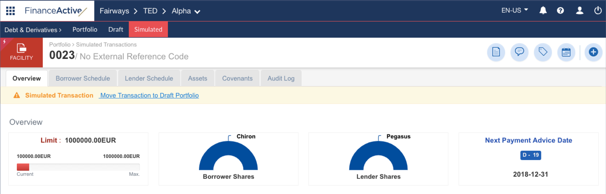Switch to the Borrower Schedule tab

pos(83,78)
